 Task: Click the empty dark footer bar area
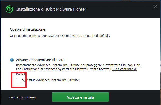point(135,97)
